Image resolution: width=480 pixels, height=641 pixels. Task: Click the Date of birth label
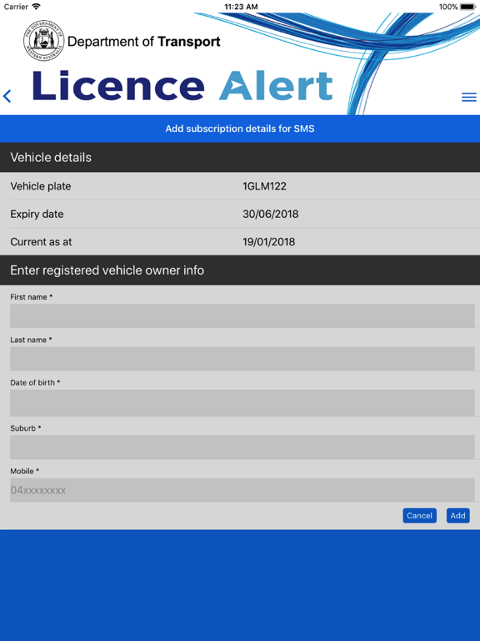click(35, 382)
